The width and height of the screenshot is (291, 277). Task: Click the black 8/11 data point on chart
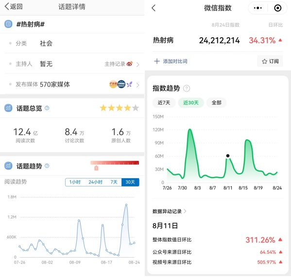pos(228,155)
